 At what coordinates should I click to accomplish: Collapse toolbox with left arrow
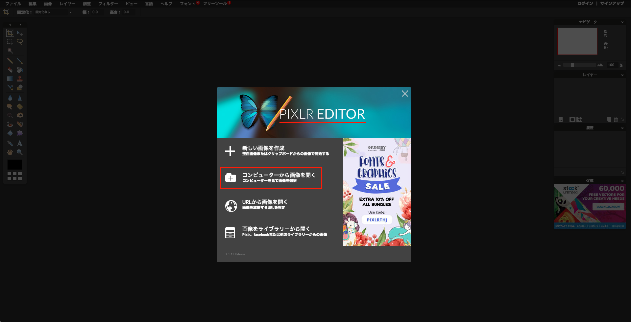pyautogui.click(x=10, y=25)
